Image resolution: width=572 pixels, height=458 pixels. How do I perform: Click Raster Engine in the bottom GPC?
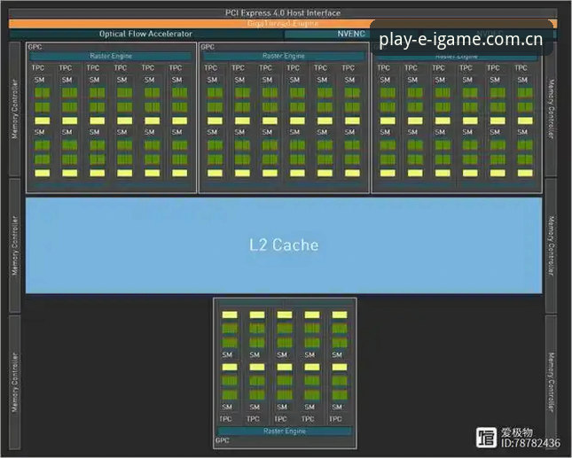(285, 431)
